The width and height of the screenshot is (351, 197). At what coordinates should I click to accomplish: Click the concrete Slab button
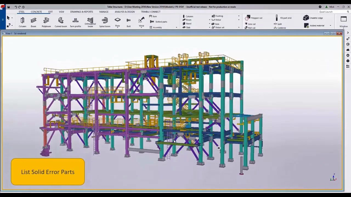coord(186,28)
